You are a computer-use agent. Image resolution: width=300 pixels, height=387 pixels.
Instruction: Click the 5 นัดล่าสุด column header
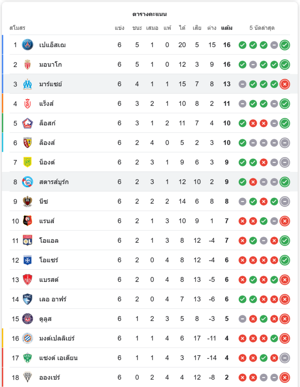pos(262,28)
